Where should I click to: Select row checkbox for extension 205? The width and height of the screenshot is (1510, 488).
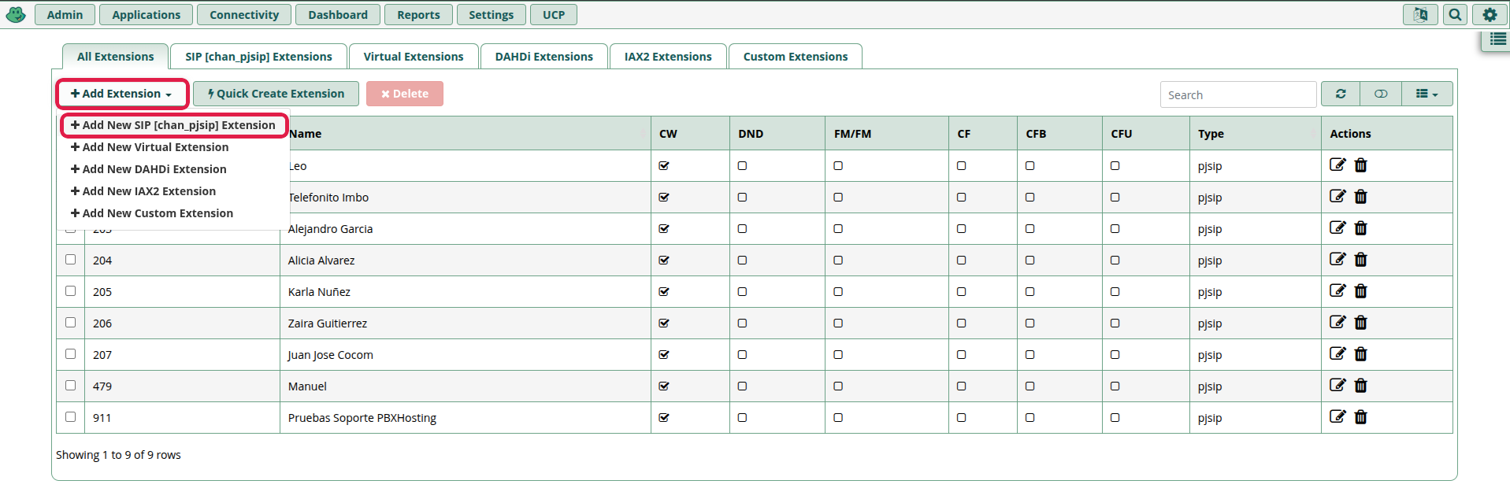click(x=70, y=290)
